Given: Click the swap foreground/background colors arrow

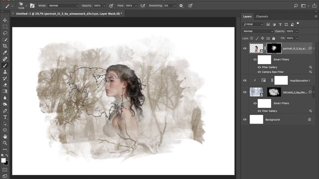Looking at the screenshot, I should click(6, 156).
